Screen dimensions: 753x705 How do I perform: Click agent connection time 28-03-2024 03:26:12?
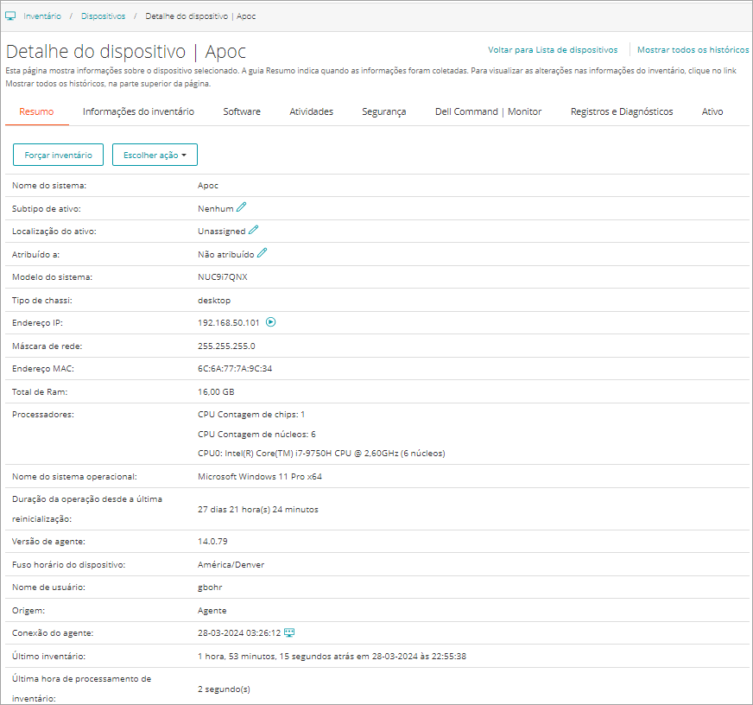[239, 633]
